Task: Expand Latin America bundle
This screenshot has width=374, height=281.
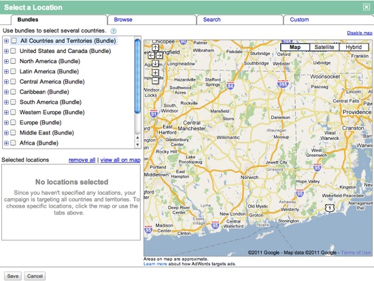Action: tap(6, 72)
